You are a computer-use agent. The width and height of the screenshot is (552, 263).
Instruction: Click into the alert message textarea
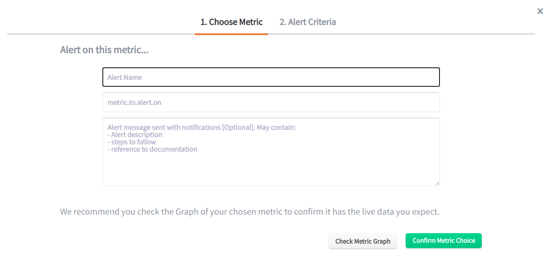pyautogui.click(x=271, y=152)
